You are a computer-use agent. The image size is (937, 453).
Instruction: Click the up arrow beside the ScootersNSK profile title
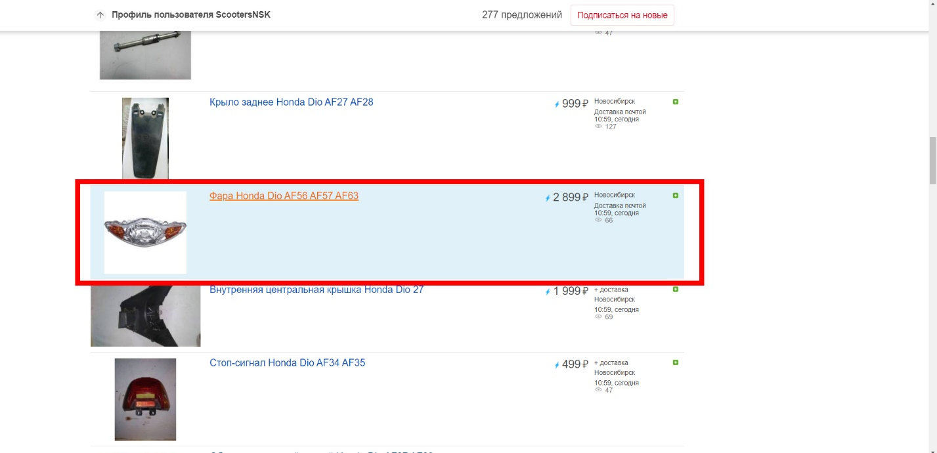point(100,15)
